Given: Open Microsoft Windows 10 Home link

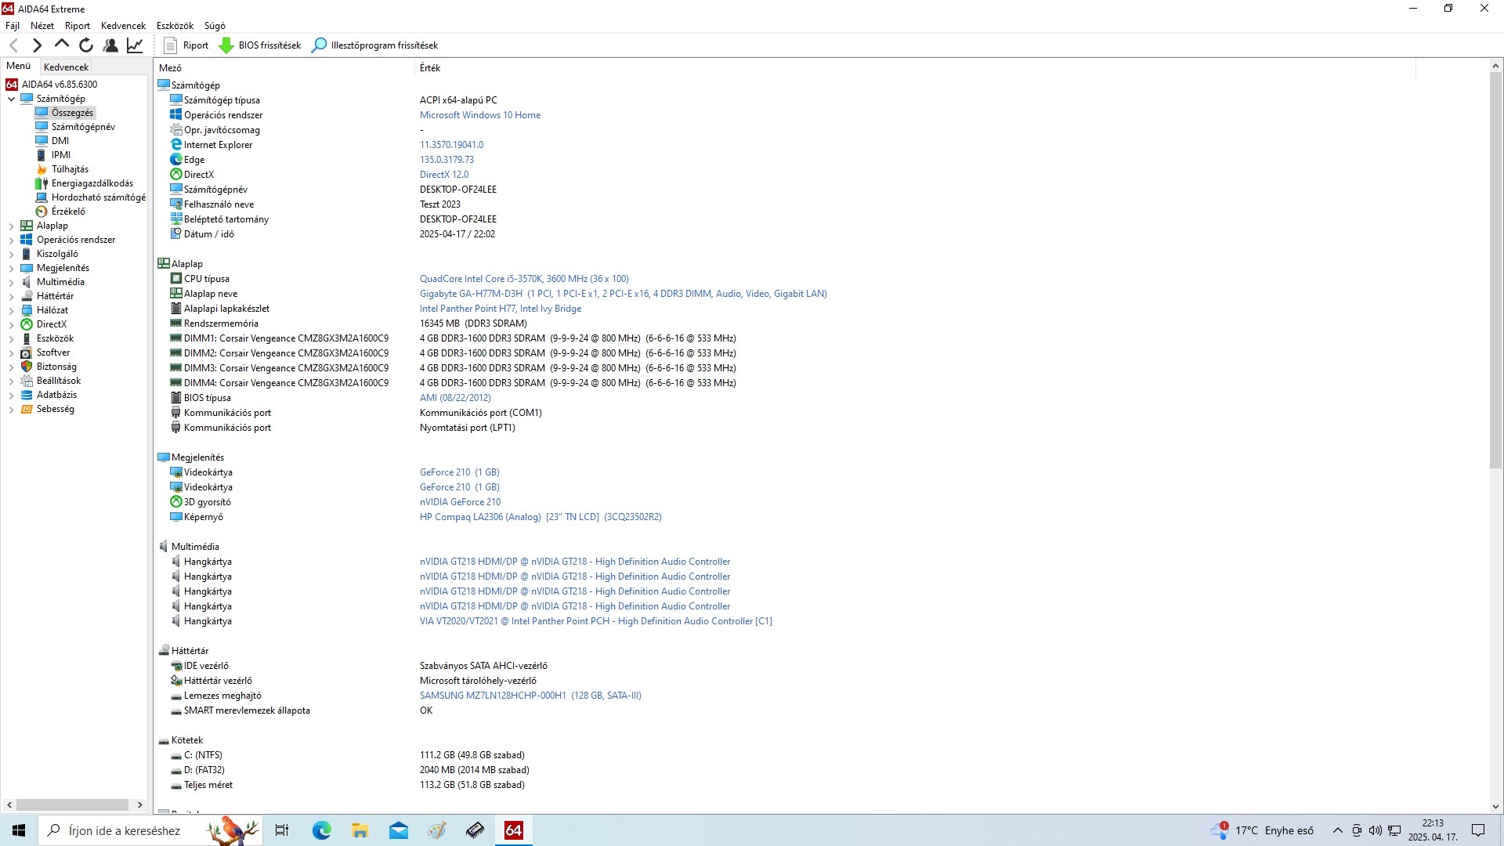Looking at the screenshot, I should pos(480,115).
